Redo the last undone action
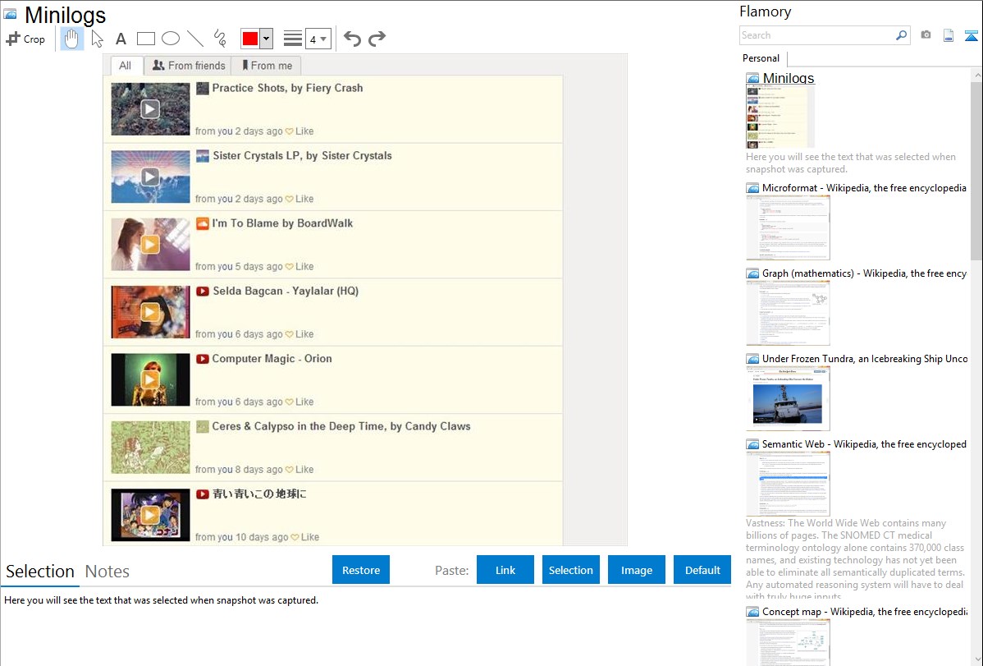 pos(377,39)
